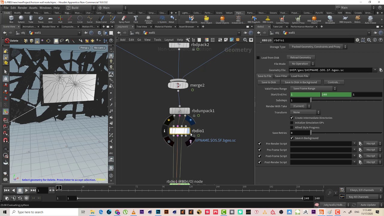
Task: Click the Save to Disk button
Action: tap(268, 82)
